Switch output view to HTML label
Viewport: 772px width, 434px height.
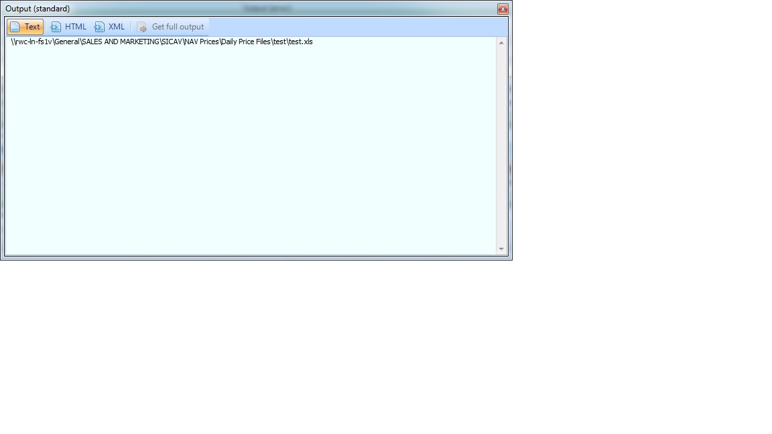point(76,27)
